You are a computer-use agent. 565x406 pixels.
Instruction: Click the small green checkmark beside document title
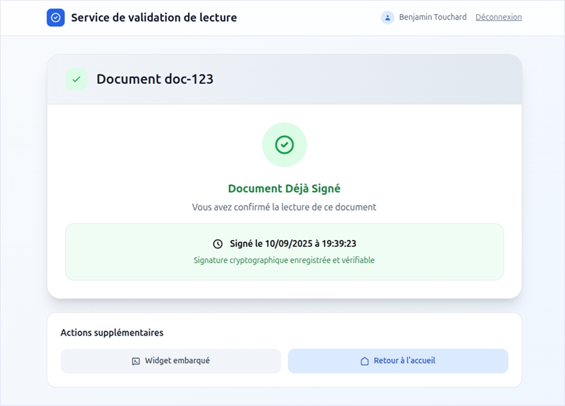(x=77, y=80)
